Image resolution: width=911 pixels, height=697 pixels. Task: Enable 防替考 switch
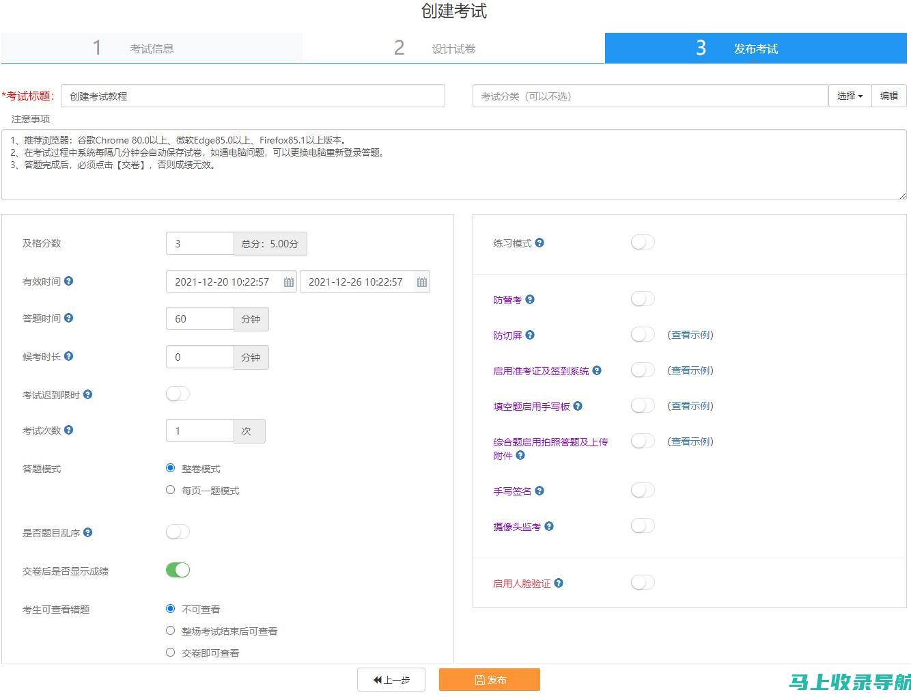point(643,299)
